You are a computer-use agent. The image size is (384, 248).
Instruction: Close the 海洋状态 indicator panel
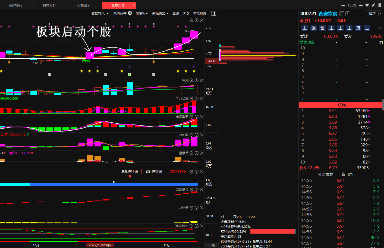202,226
